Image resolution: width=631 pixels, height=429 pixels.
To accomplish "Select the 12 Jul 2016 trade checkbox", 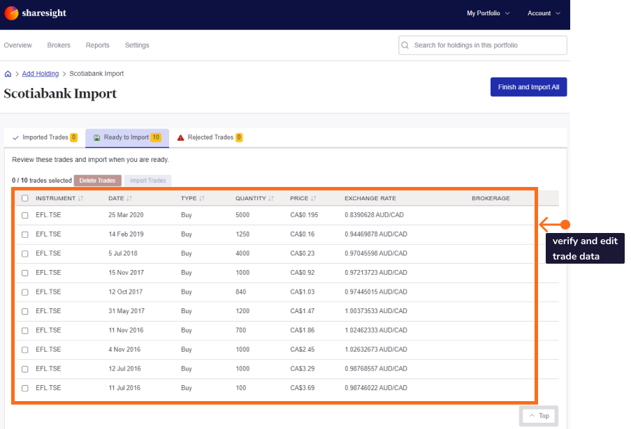I will point(25,369).
